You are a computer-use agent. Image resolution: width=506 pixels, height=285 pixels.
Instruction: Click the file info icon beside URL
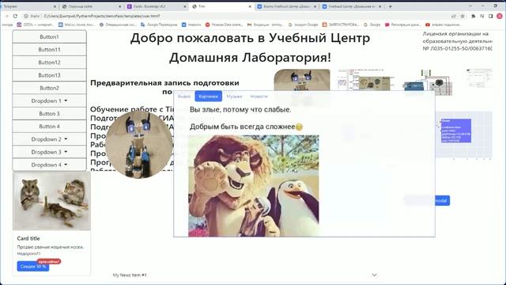pos(26,16)
